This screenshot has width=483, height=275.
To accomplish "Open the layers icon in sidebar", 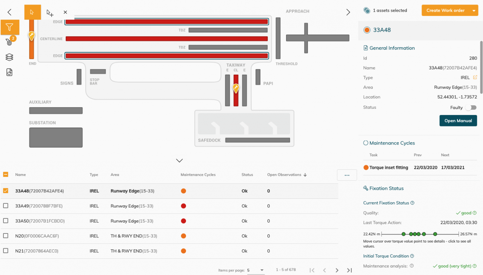I will [x=9, y=57].
